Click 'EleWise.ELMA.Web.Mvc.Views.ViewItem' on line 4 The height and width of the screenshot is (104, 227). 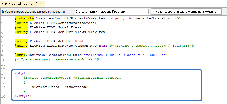point(68,32)
